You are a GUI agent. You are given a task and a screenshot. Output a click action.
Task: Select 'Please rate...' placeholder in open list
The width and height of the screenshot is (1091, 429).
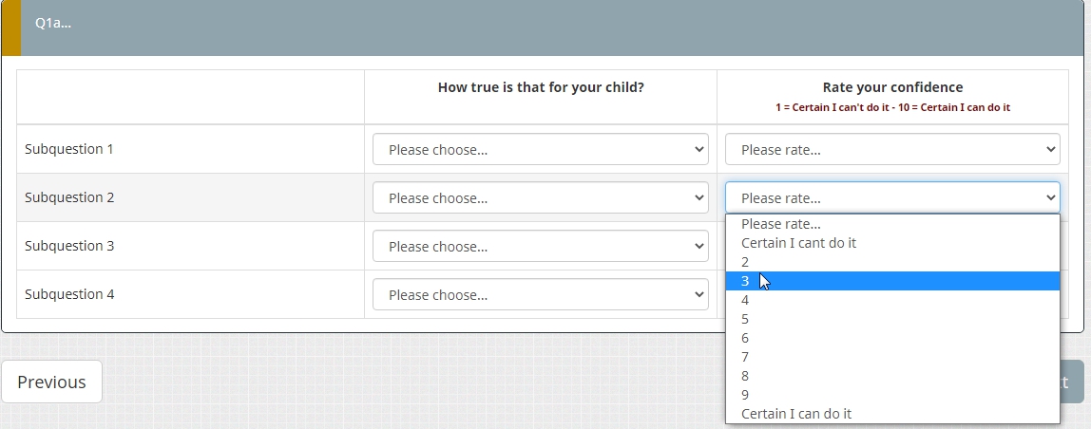891,224
